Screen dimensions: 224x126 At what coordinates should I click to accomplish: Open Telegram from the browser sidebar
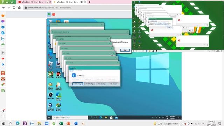pos(3,27)
